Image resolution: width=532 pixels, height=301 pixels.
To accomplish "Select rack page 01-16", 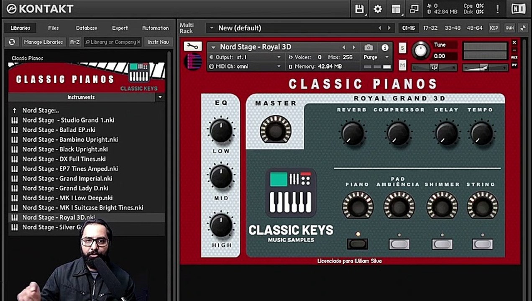I will [x=409, y=28].
